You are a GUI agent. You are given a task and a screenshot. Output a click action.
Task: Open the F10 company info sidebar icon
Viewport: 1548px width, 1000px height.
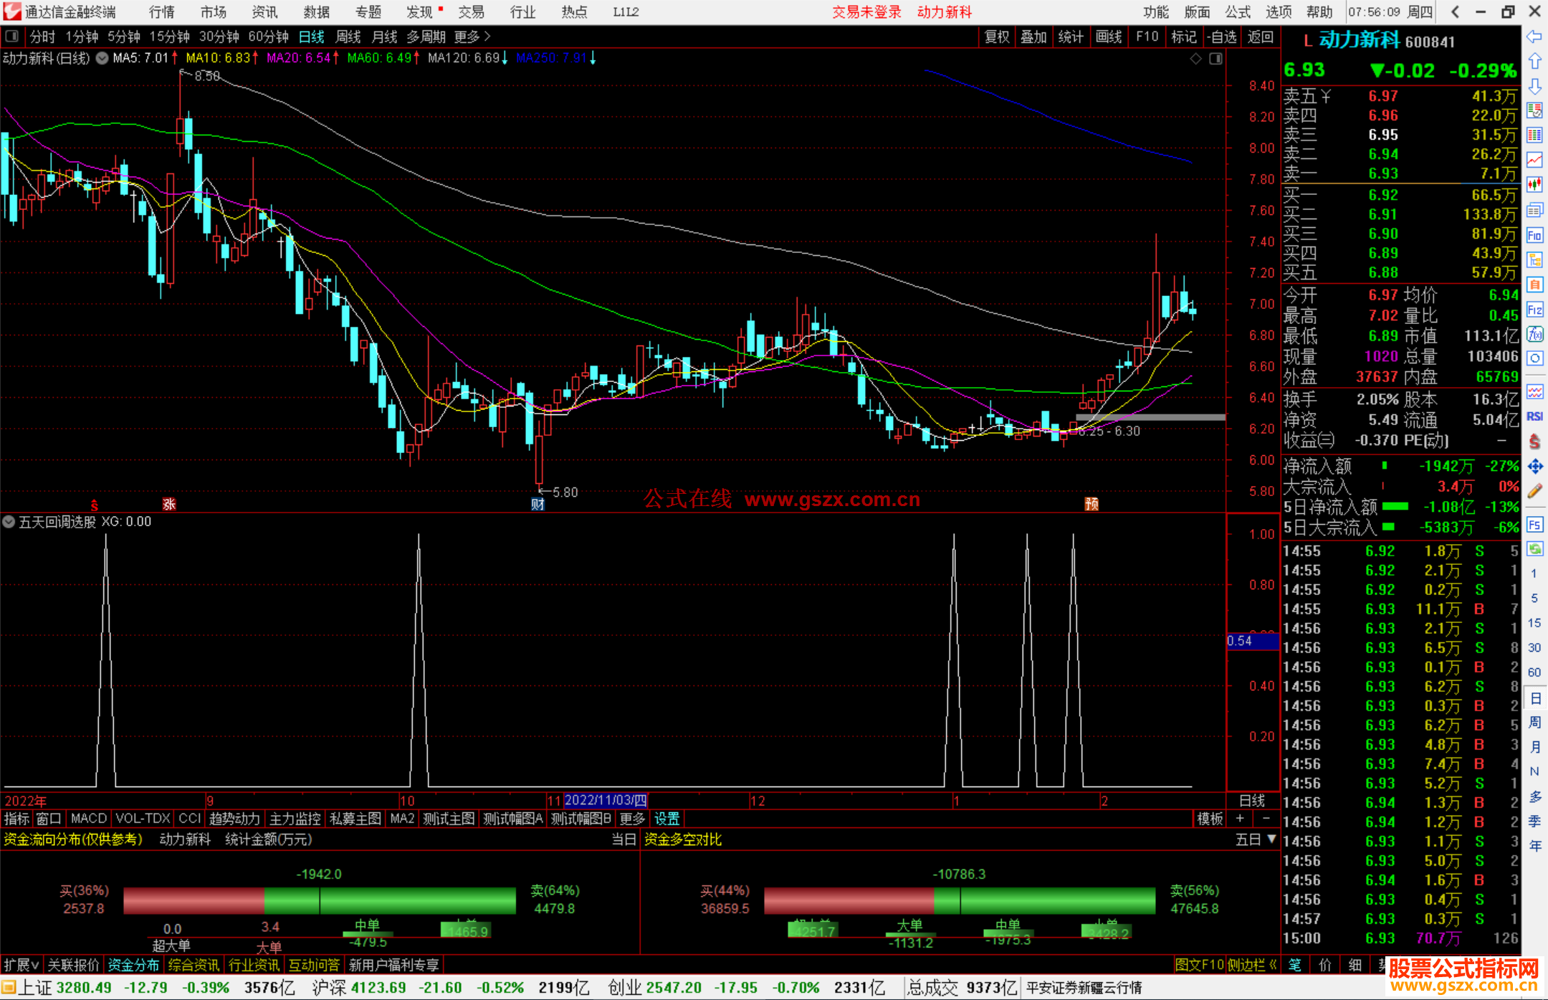click(1534, 235)
